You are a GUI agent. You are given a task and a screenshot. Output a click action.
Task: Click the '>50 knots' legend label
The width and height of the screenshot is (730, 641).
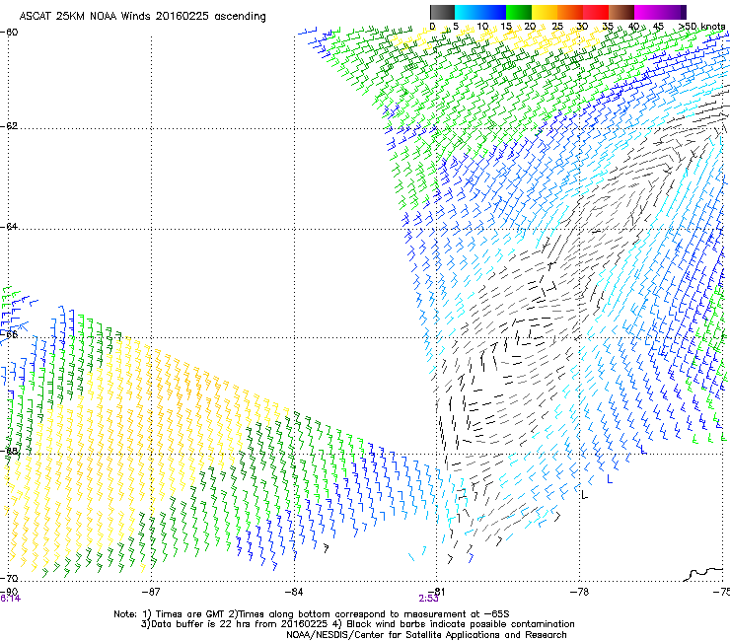click(701, 27)
